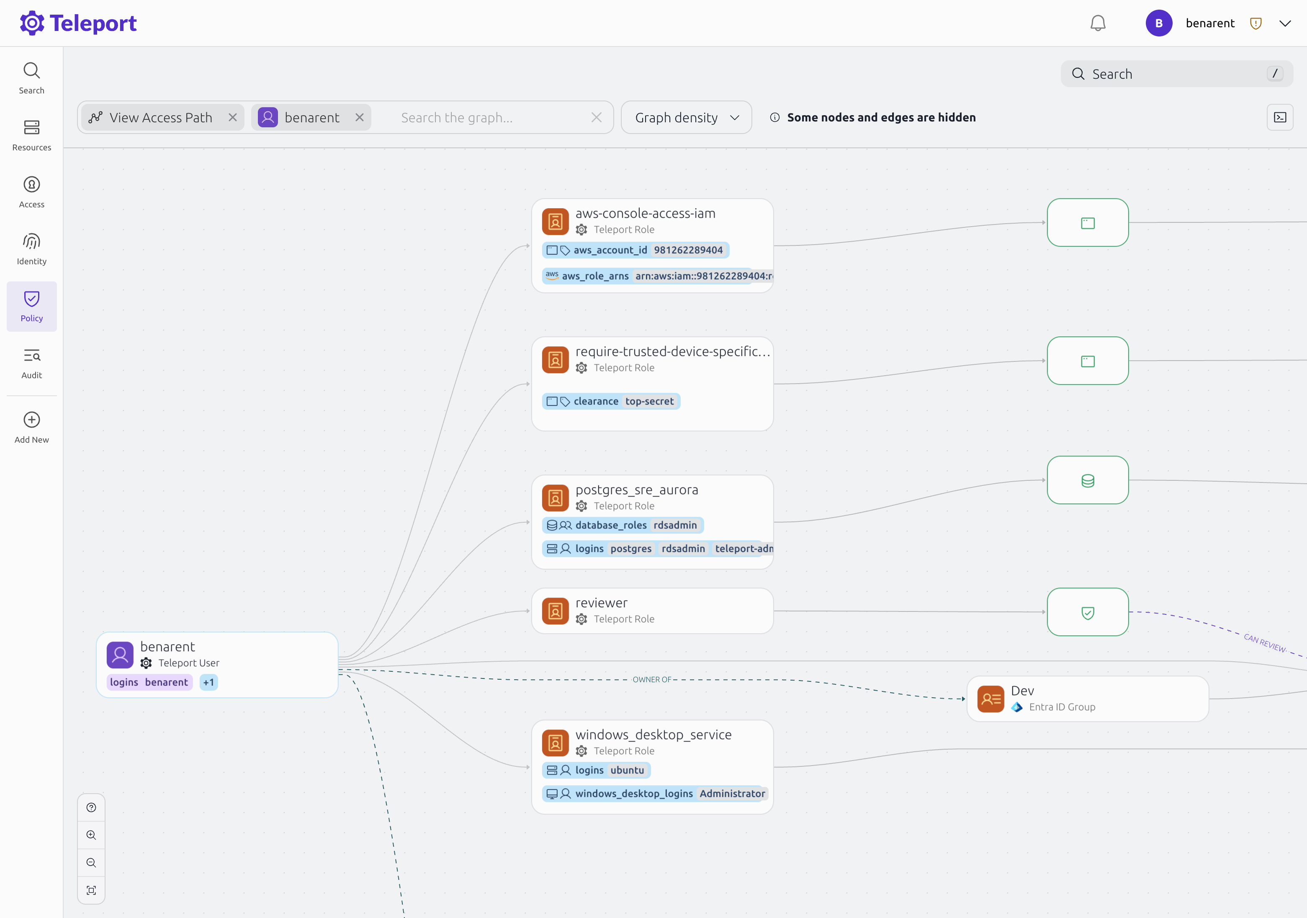Expand the +1 logins badge on benarent
Screen dimensions: 1307x918
[x=208, y=682]
